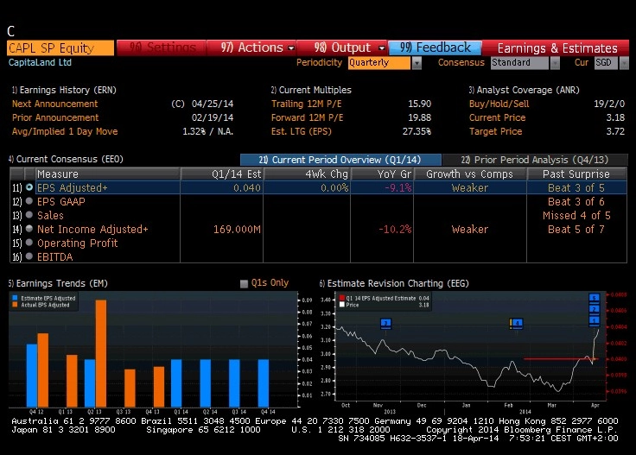Image resolution: width=636 pixels, height=455 pixels.
Task: Select the Net Income Adjusted+ radio button
Action: (29, 229)
